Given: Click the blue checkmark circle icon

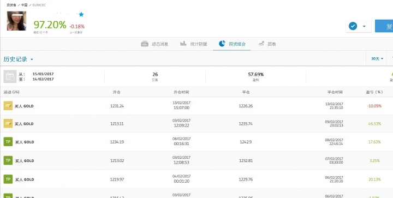Looking at the screenshot, I should (353, 26).
